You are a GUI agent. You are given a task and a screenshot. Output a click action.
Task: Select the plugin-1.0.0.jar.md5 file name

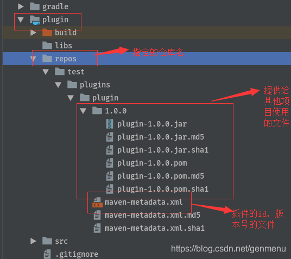[x=161, y=137]
